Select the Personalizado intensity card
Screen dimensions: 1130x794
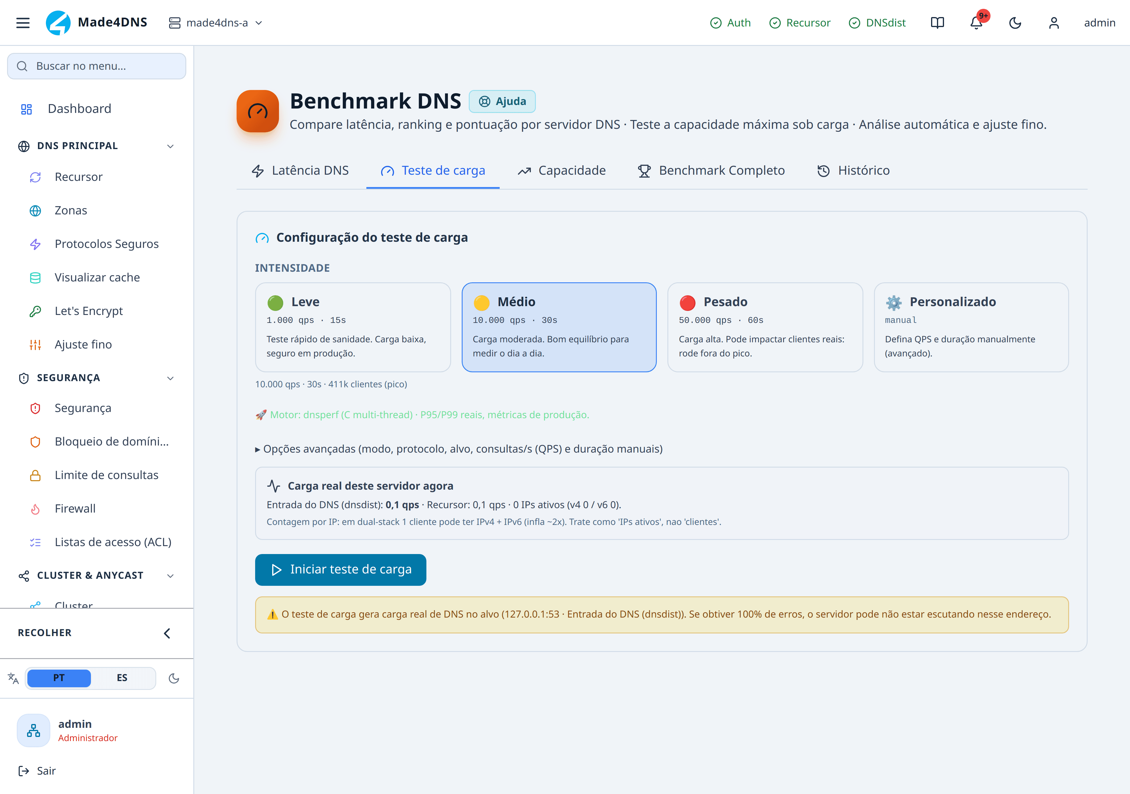[x=971, y=327]
